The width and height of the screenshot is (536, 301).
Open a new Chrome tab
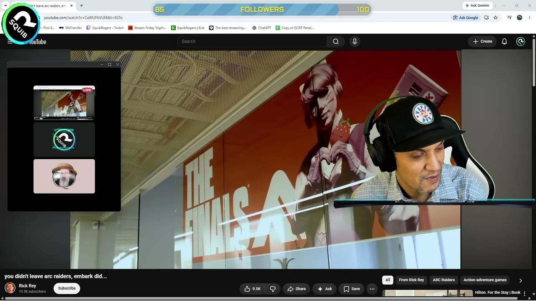click(x=81, y=6)
